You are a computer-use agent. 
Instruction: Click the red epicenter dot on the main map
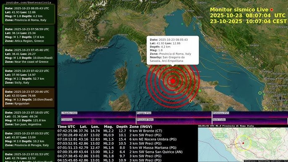pyautogui.click(x=173, y=81)
